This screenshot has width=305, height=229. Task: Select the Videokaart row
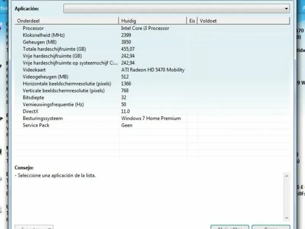point(152,70)
